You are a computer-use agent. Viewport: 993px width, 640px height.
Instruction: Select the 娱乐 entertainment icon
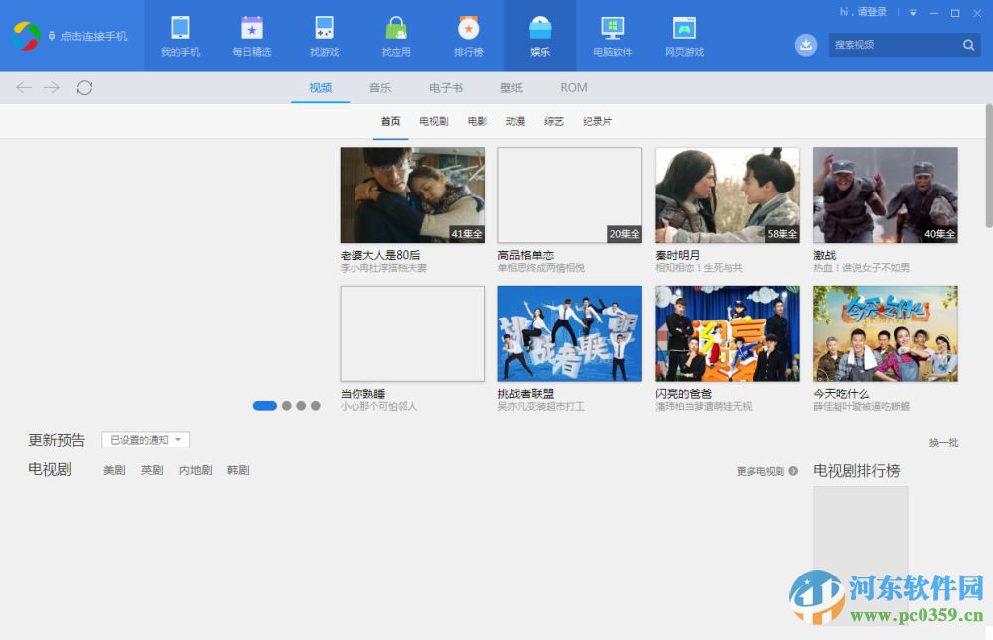[x=539, y=36]
